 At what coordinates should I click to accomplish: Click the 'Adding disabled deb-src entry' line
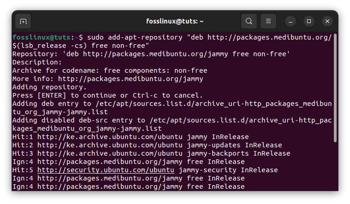click(172, 120)
